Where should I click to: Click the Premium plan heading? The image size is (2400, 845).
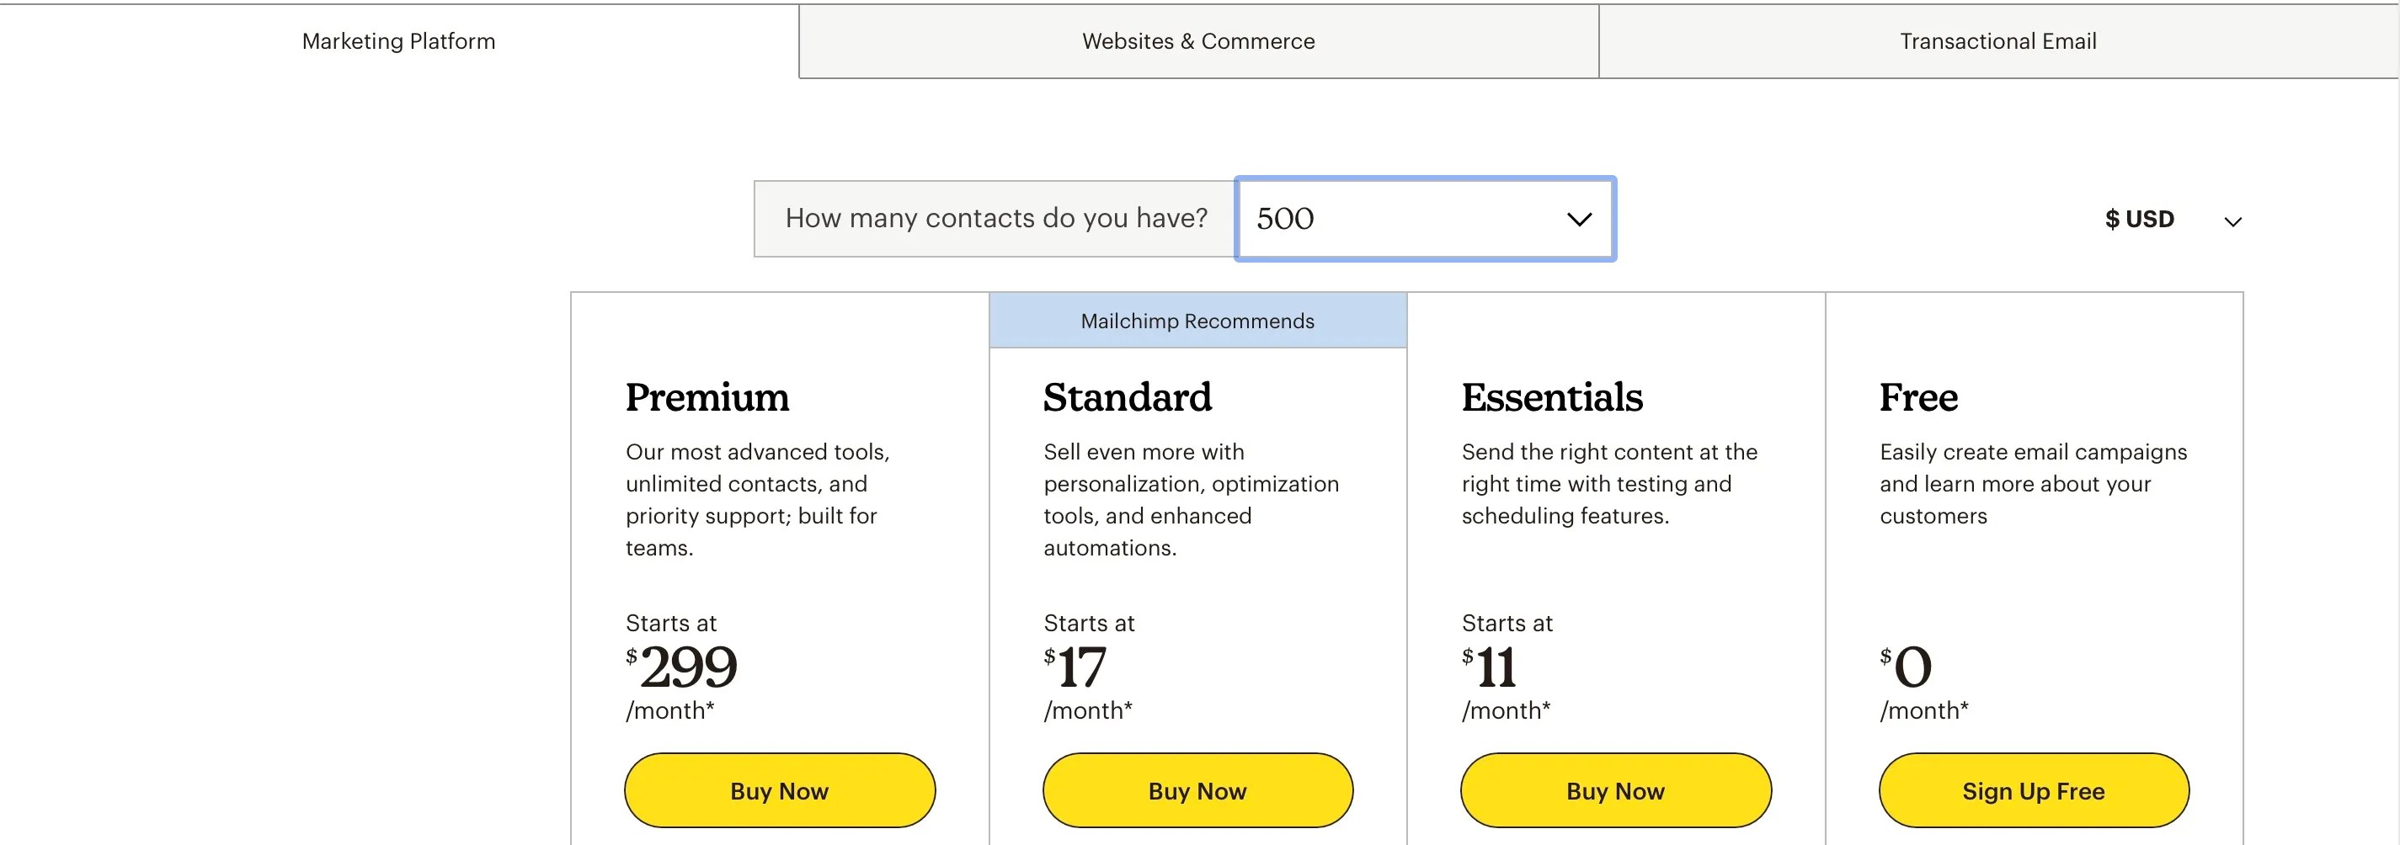click(x=707, y=396)
